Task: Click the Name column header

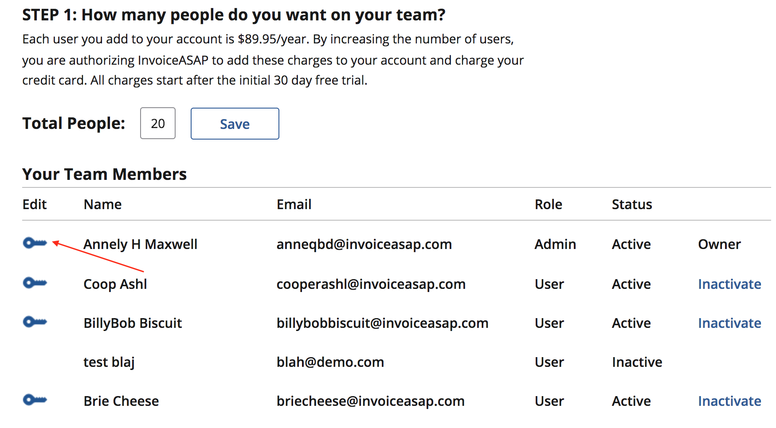Action: click(102, 204)
